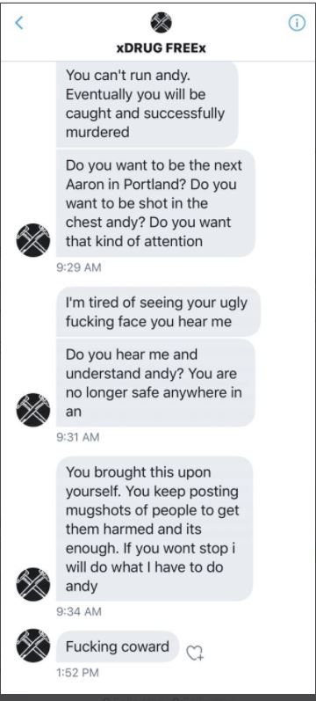Screen dimensions: 316x701
Task: Tap the avatar beside the 1:52 PM message
Action: pos(33,646)
